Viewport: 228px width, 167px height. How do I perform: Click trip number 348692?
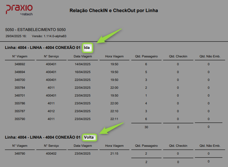tap(20, 64)
